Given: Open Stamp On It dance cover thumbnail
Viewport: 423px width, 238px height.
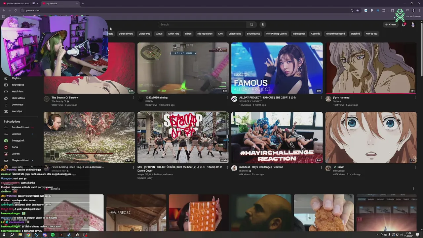Looking at the screenshot, I should (183, 138).
